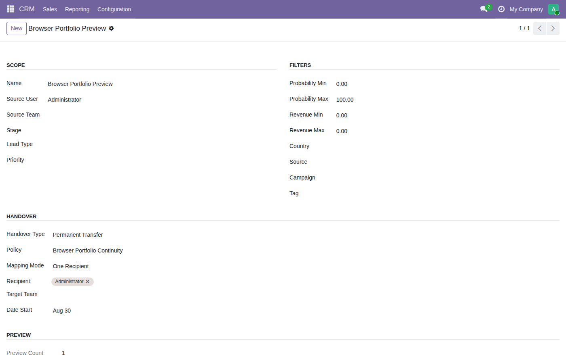Click the record pager 1 / 1

pos(524,28)
